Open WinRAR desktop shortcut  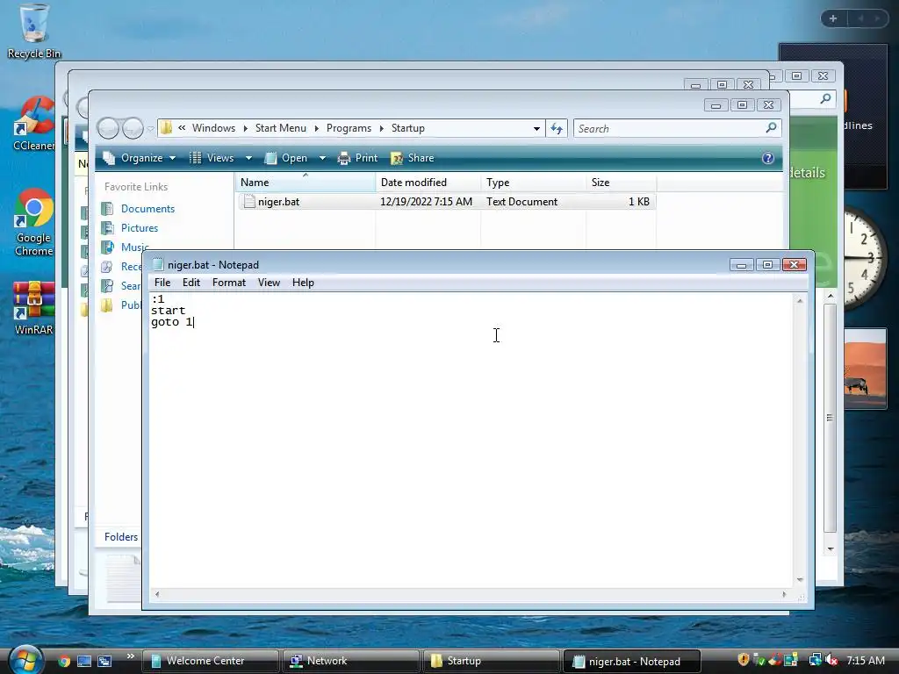(x=33, y=308)
